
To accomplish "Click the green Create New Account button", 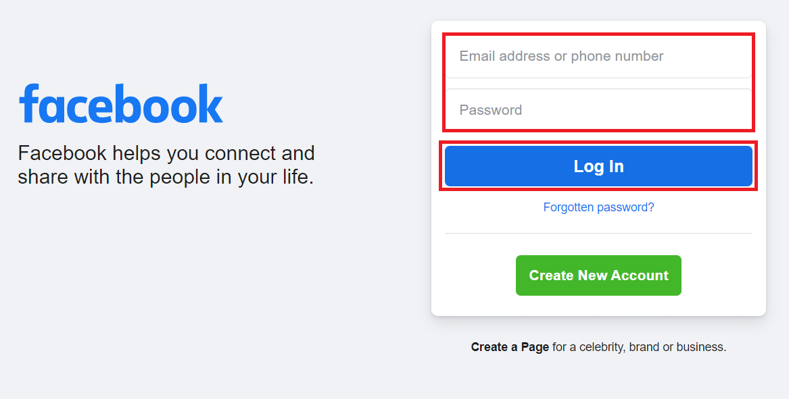I will pos(598,275).
